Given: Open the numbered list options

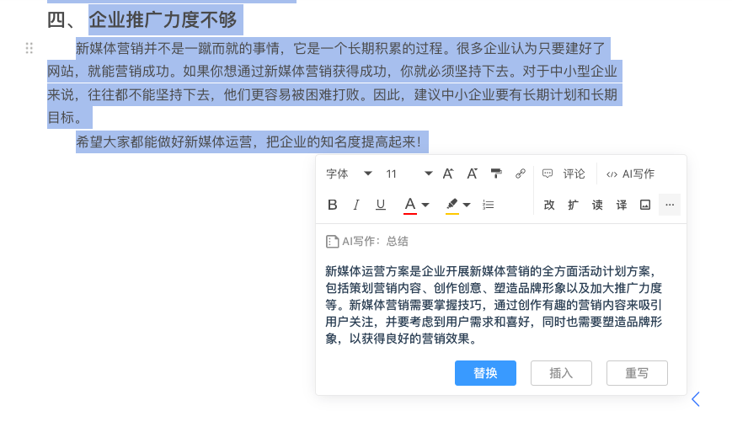Looking at the screenshot, I should 488,205.
